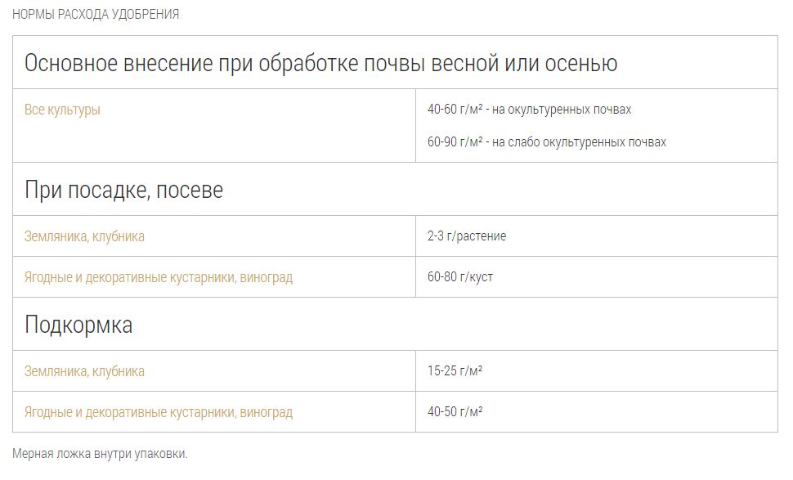
Task: Click the "60-90 г/м²" rate value
Action: 455,142
